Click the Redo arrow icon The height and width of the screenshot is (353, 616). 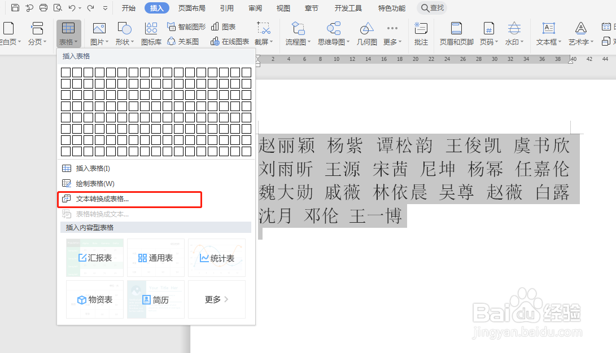[x=91, y=8]
